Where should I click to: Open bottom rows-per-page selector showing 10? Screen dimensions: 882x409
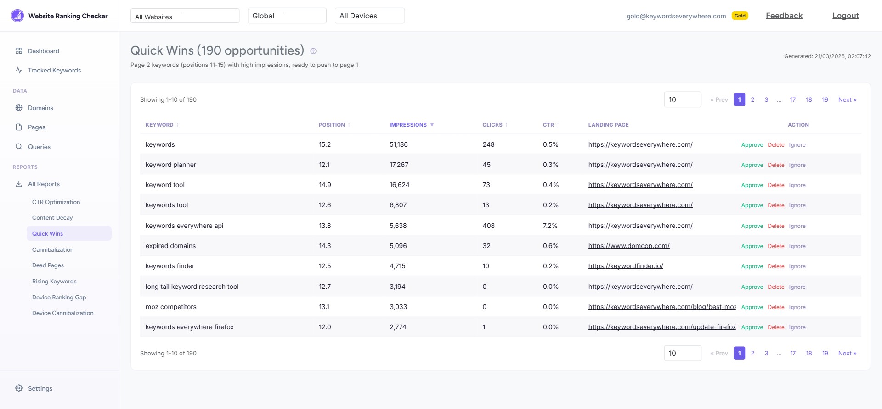pyautogui.click(x=683, y=353)
